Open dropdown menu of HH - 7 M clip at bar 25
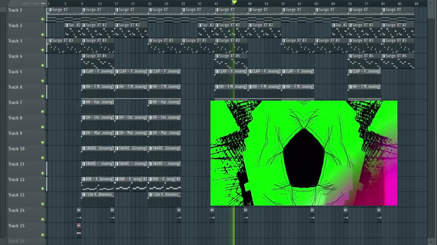 pos(150,86)
